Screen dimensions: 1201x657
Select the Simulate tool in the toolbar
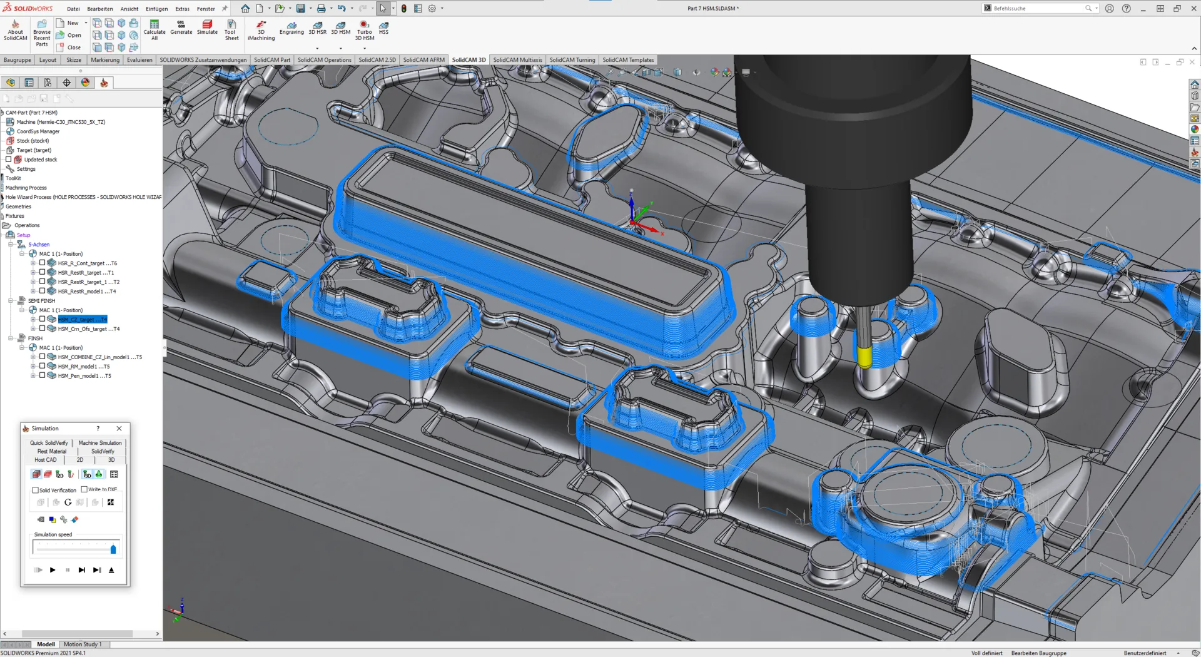pyautogui.click(x=207, y=29)
